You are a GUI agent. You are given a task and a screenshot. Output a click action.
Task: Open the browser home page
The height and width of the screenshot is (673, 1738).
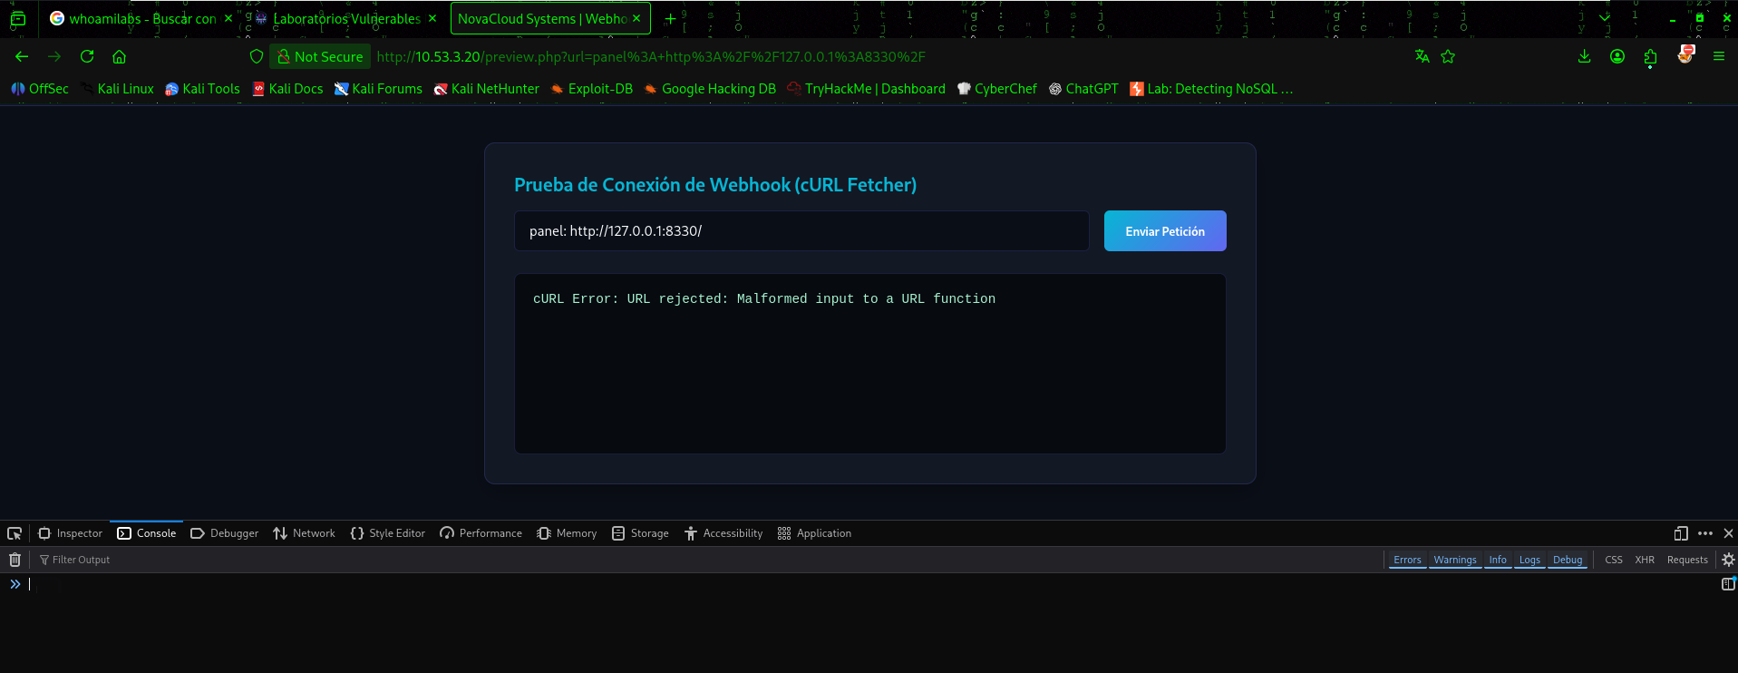click(119, 56)
